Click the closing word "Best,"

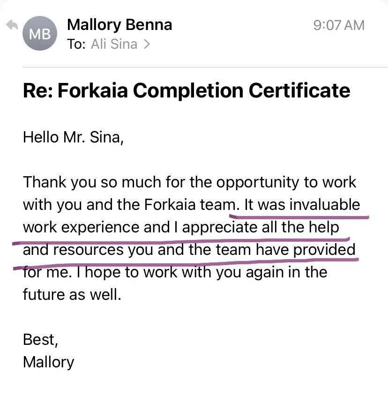pyautogui.click(x=40, y=340)
